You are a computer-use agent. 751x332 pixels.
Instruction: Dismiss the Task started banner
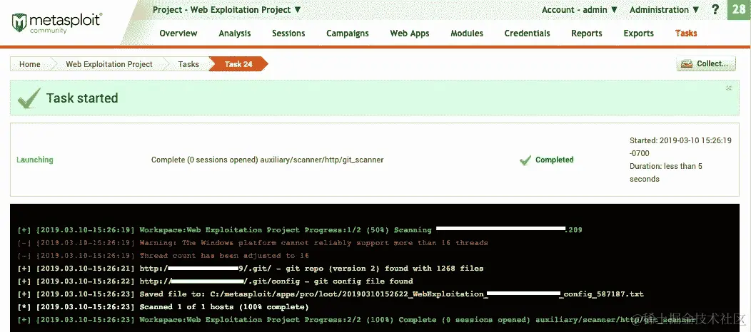[x=729, y=88]
